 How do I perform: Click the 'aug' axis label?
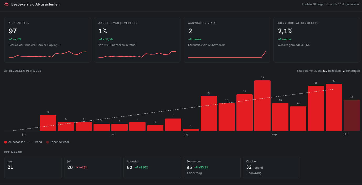tap(185, 135)
